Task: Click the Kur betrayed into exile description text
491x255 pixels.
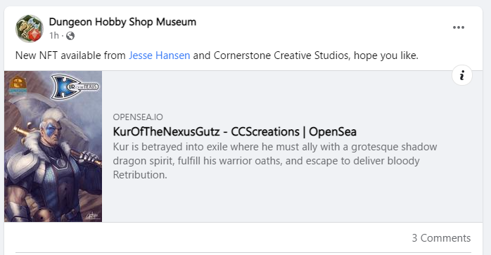Action: tap(275, 161)
